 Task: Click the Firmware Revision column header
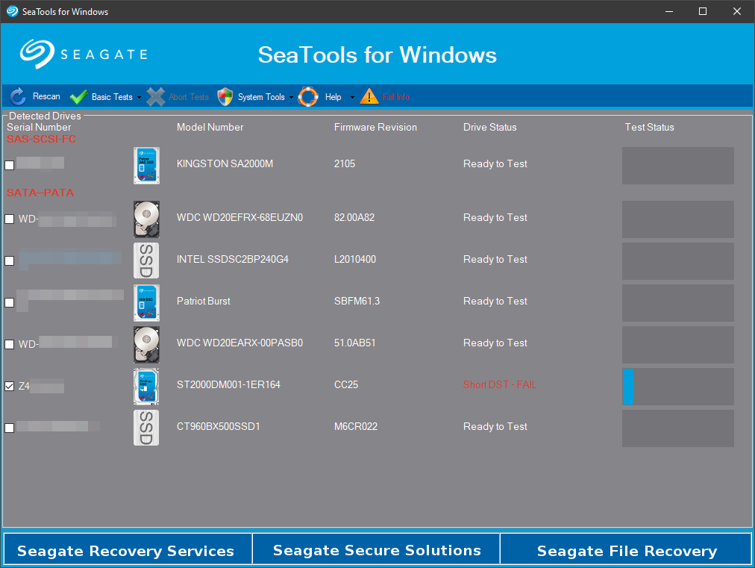(375, 127)
